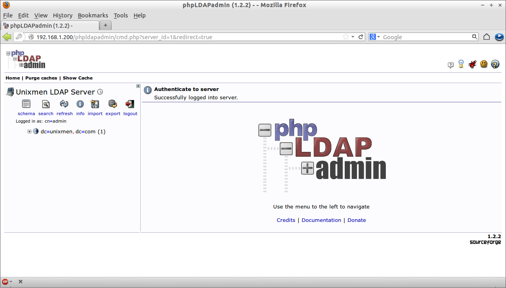Click the logout text link
The width and height of the screenshot is (506, 288).
pyautogui.click(x=130, y=114)
